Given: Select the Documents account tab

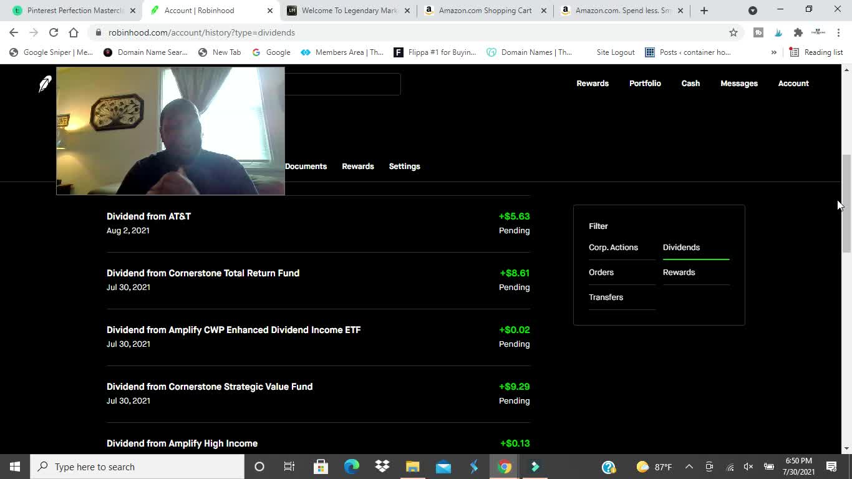Looking at the screenshot, I should point(306,167).
